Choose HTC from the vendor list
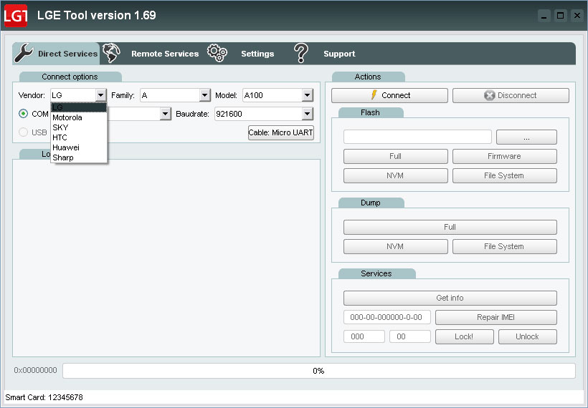Viewport: 588px width, 408px height. (x=79, y=137)
